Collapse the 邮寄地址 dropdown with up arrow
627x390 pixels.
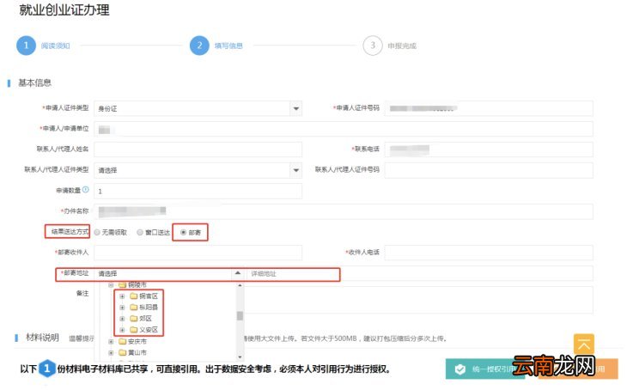238,273
